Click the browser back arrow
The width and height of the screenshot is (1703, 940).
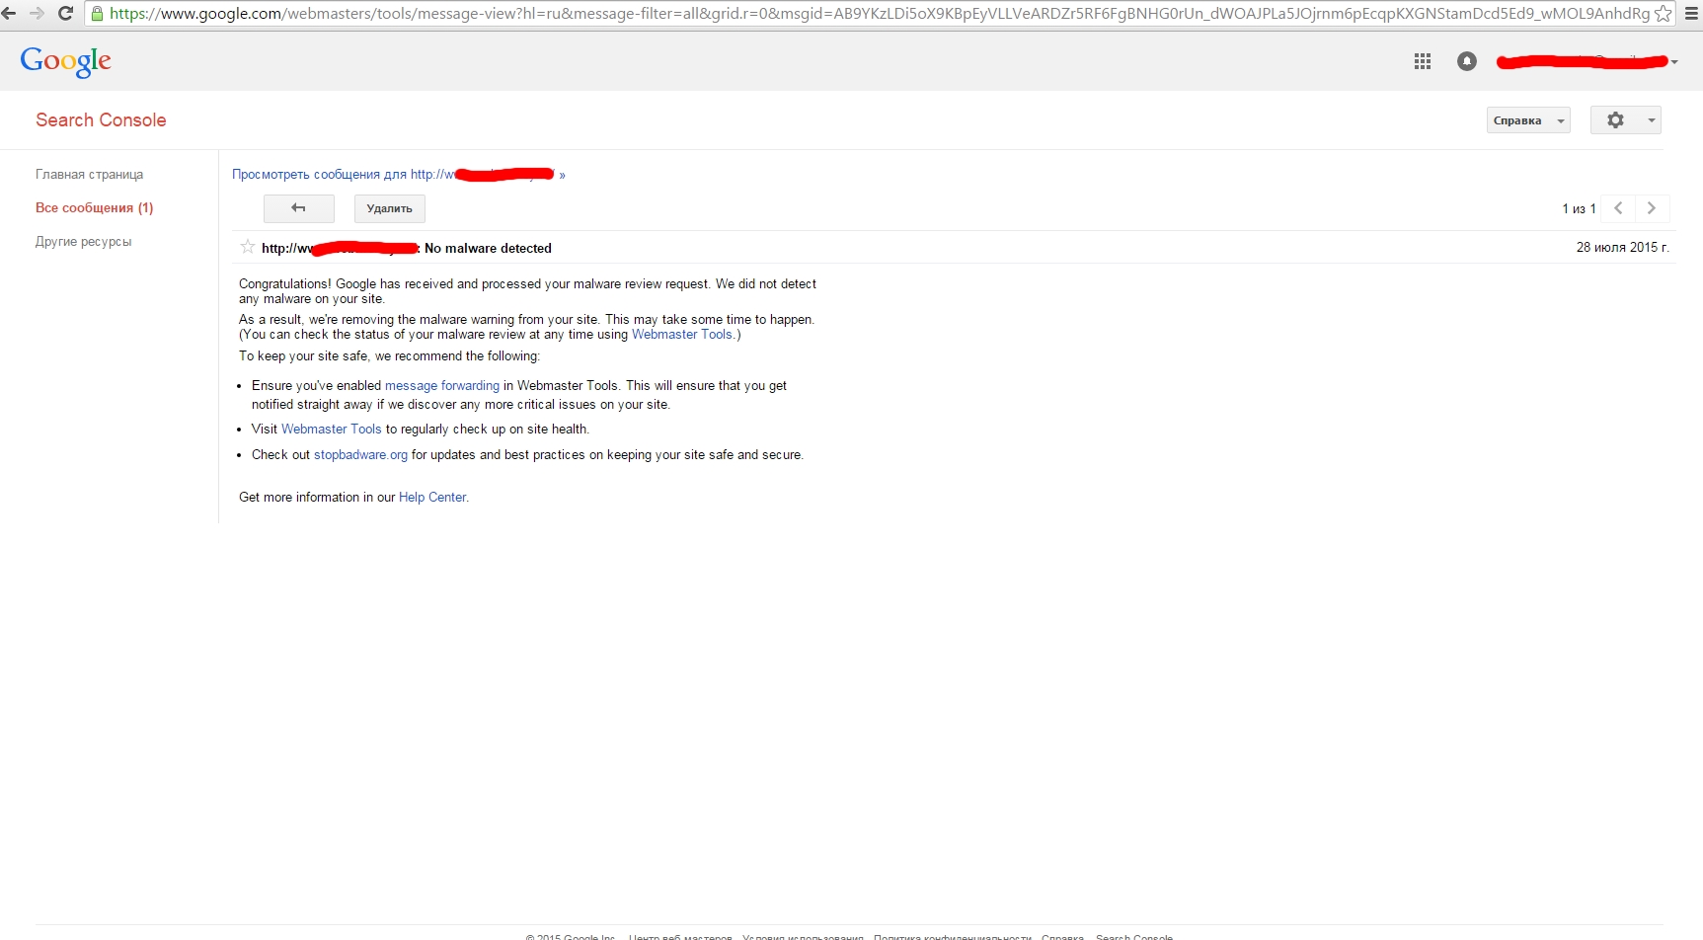(x=9, y=14)
